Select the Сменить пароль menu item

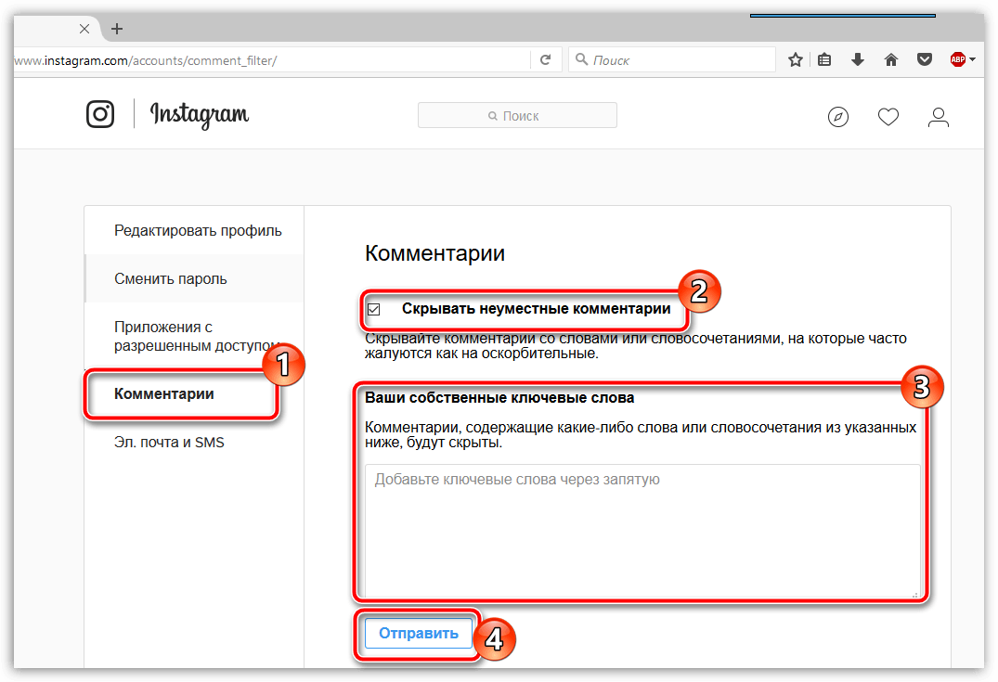171,279
